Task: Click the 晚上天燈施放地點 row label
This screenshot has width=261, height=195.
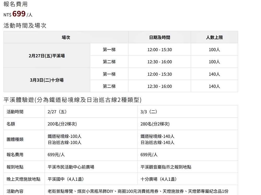Action: 23,179
